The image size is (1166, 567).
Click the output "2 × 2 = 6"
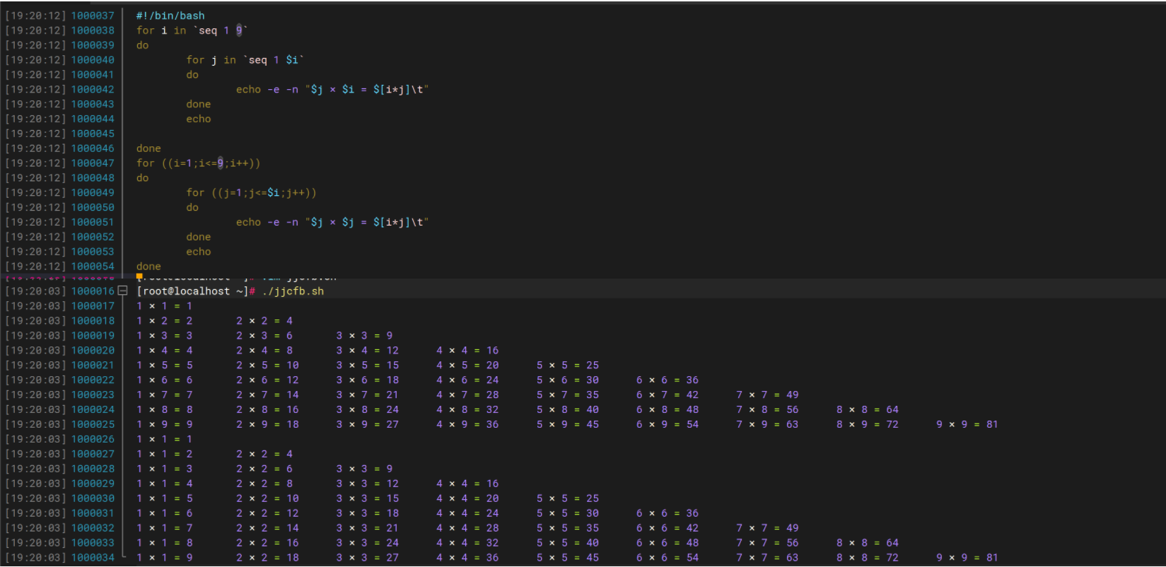tap(264, 469)
